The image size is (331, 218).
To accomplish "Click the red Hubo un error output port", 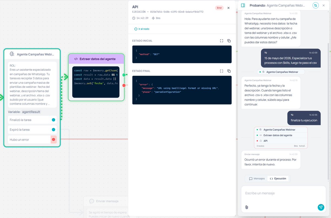I will coord(54,140).
